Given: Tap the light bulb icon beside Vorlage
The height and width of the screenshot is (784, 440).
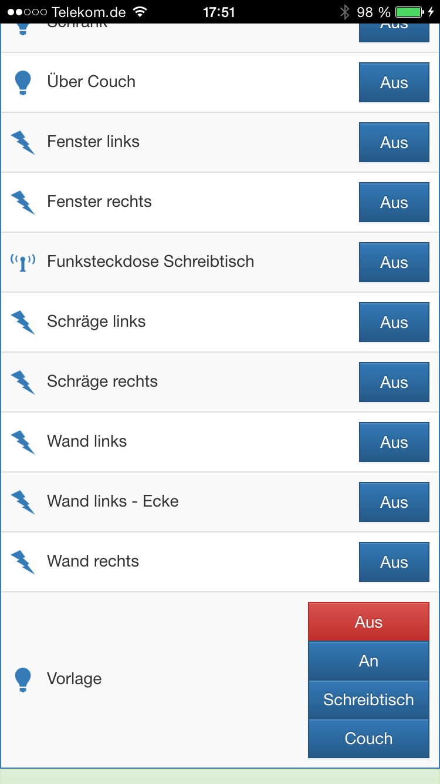Looking at the screenshot, I should pos(22,679).
